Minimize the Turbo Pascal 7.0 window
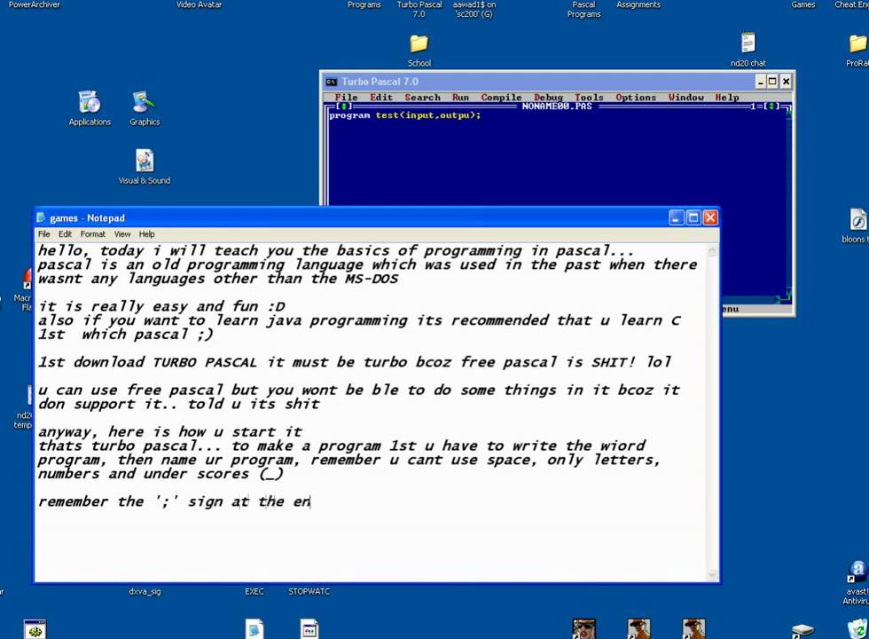 tap(761, 82)
